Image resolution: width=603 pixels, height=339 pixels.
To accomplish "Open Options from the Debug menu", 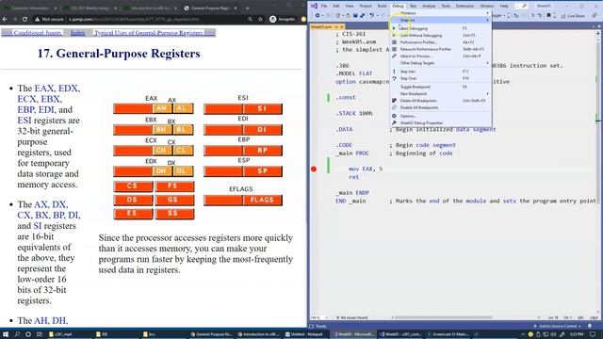I will (x=440, y=116).
